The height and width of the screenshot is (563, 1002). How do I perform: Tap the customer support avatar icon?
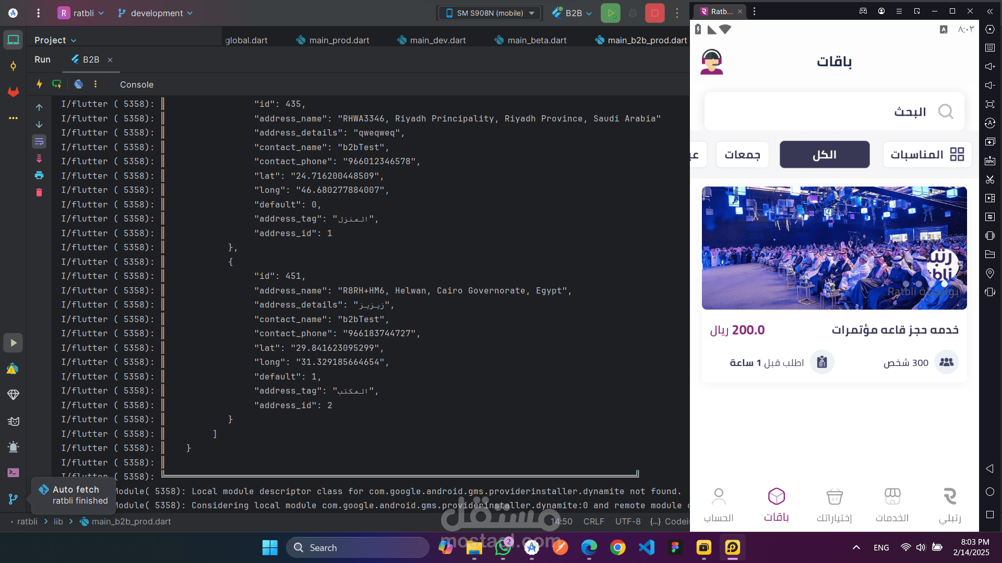pos(711,62)
